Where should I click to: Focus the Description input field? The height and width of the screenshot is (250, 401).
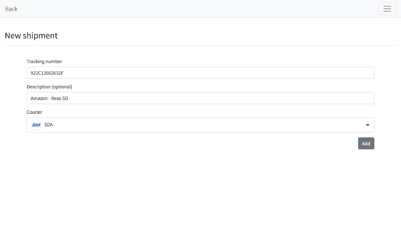pos(200,98)
